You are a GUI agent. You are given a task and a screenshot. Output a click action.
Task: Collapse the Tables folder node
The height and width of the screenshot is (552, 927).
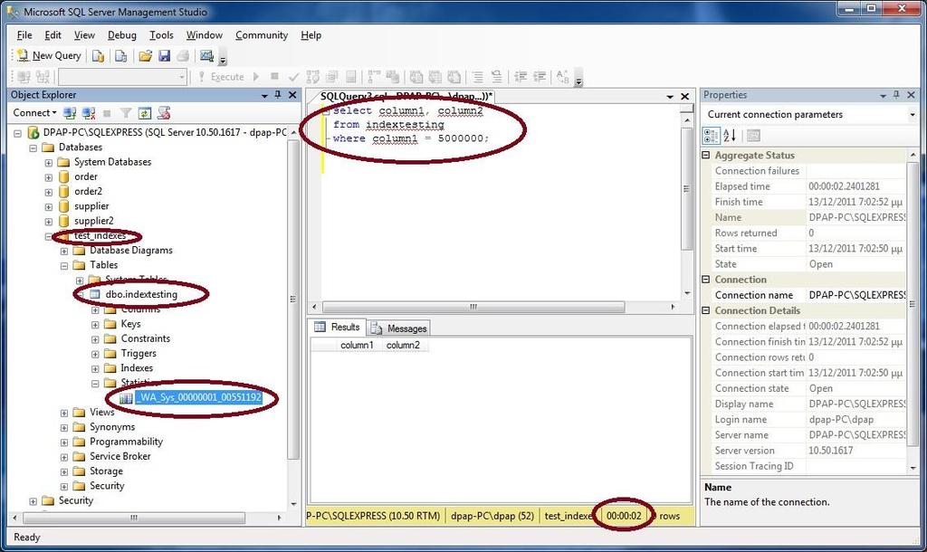pos(64,266)
